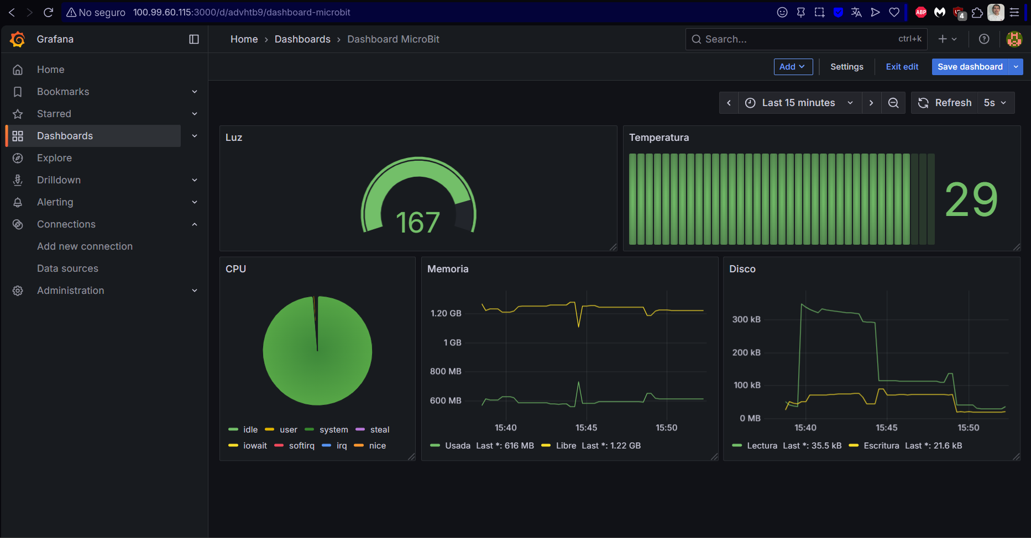Screen dimensions: 1031x538
Task: Expand the Starred section chevron
Action: point(195,114)
